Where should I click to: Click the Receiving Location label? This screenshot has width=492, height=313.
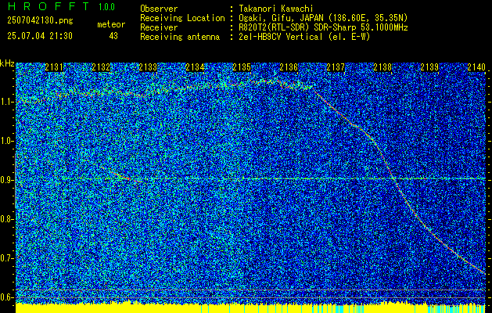tap(182, 18)
